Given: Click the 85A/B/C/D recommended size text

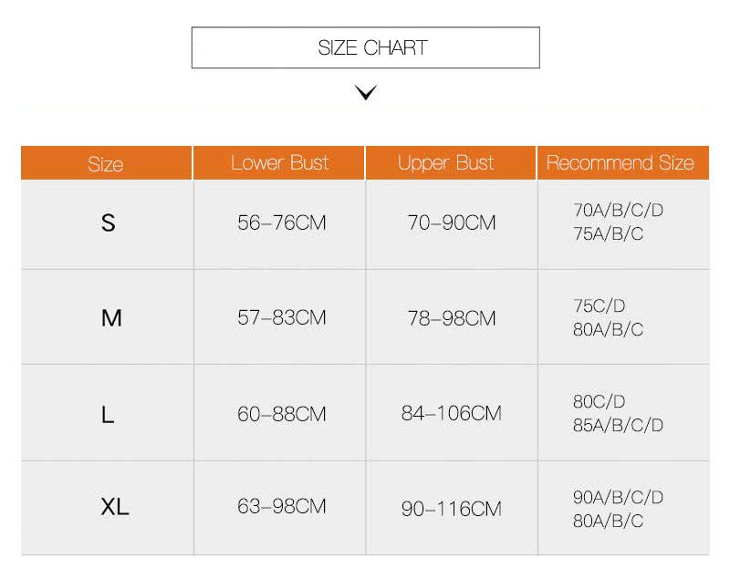Looking at the screenshot, I should coord(618,426).
